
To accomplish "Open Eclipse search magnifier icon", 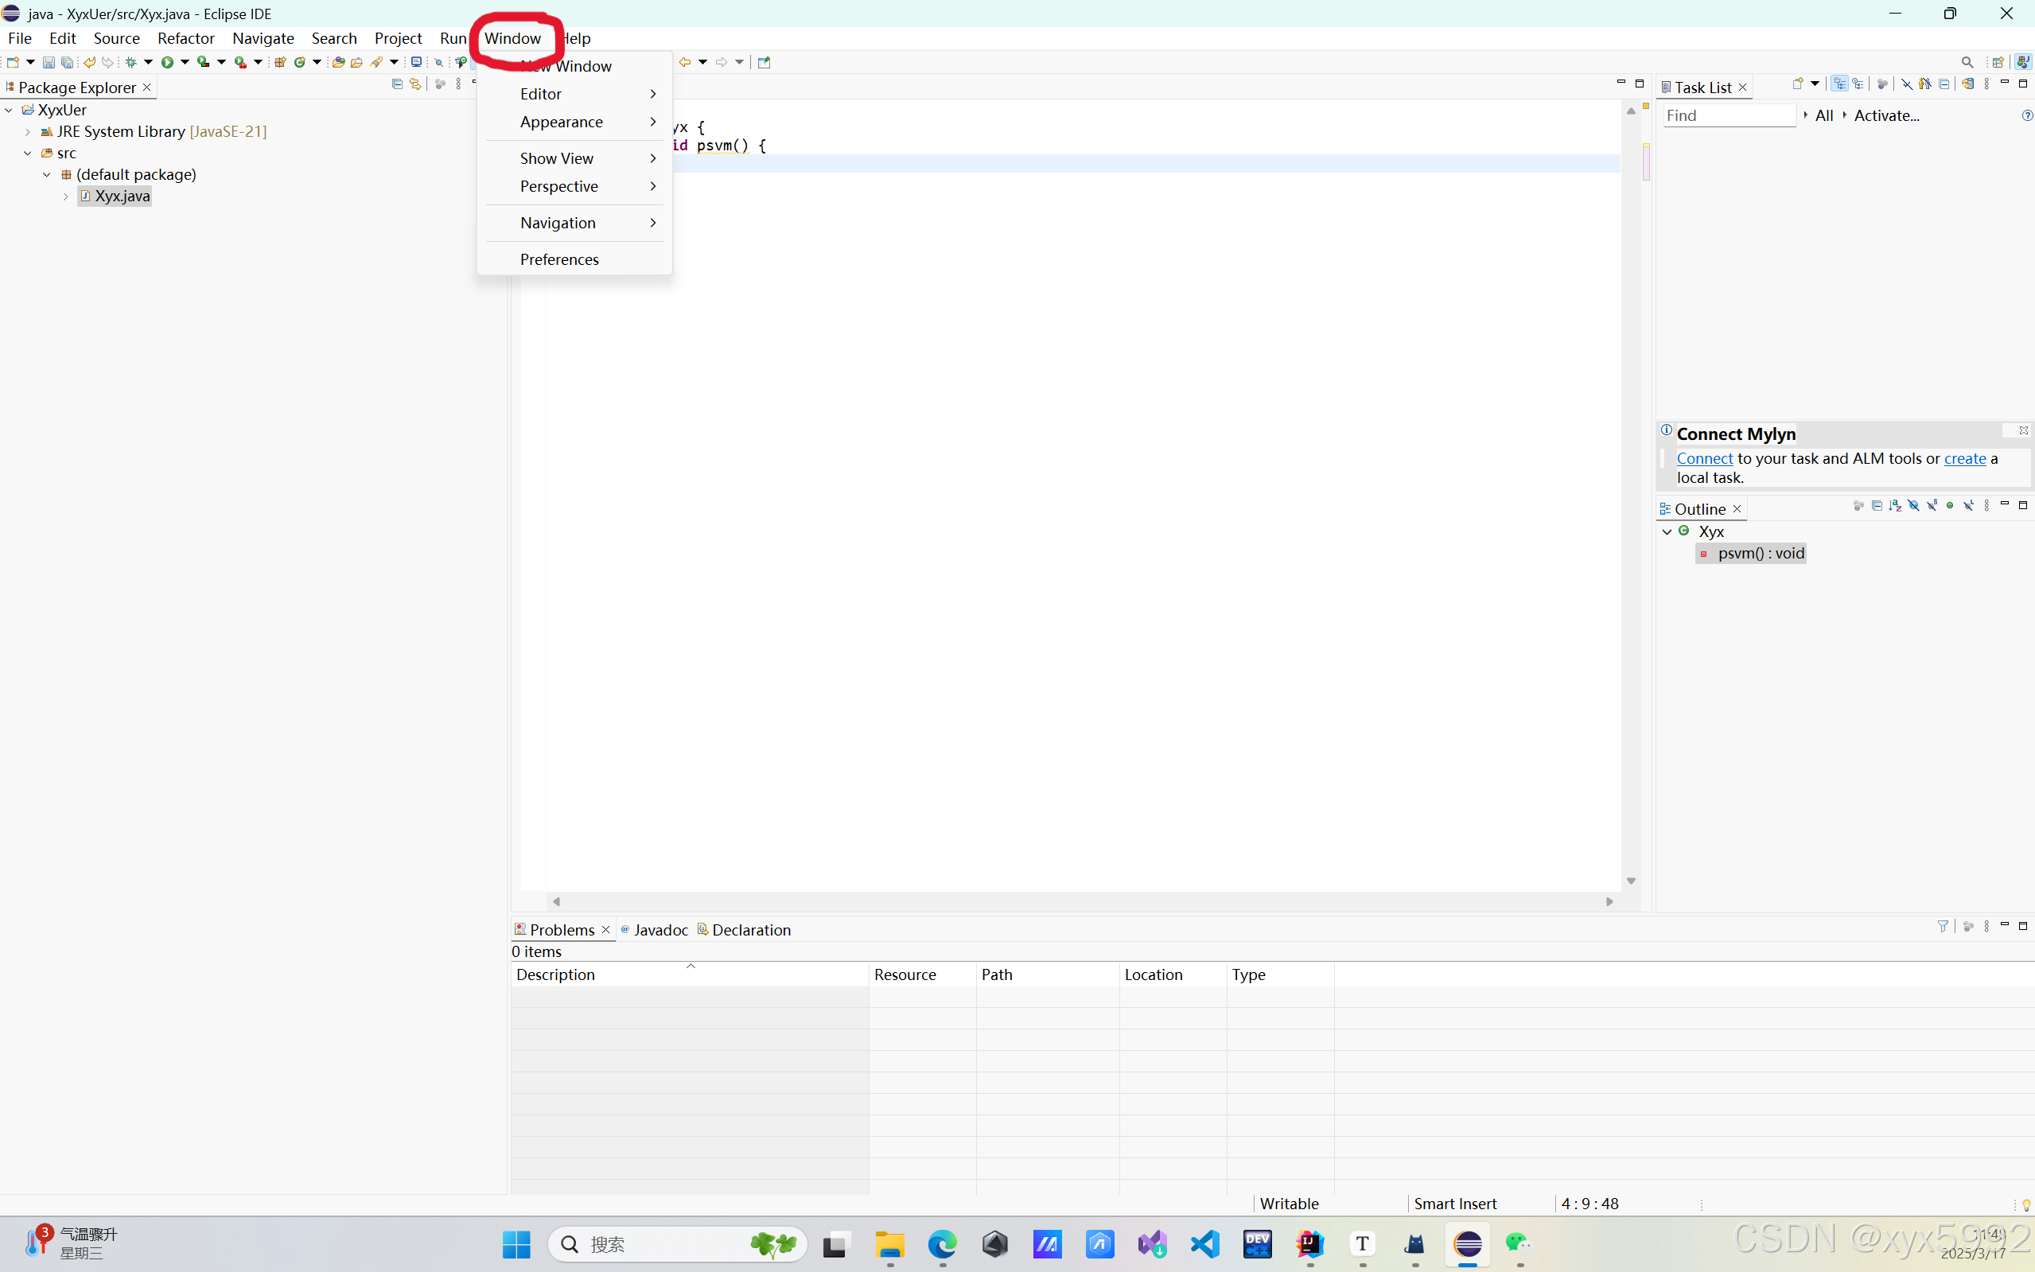I will coord(1967,62).
